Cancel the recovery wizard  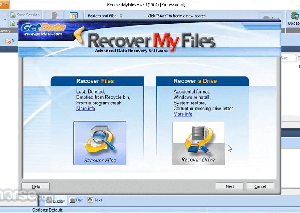pyautogui.click(x=260, y=186)
